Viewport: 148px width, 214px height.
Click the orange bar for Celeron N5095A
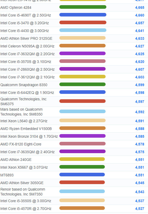tap(82, 46)
